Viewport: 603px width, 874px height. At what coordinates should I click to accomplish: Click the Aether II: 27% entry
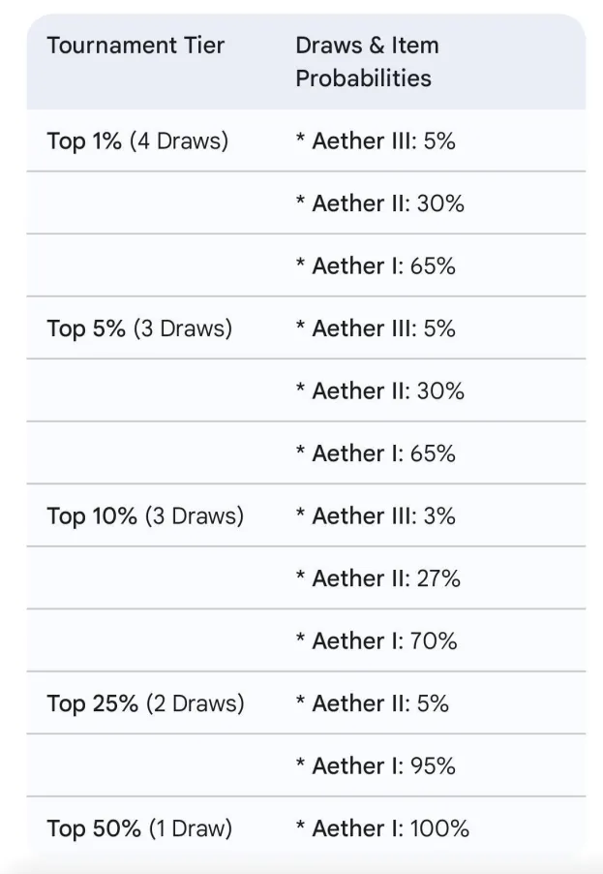[x=378, y=578]
